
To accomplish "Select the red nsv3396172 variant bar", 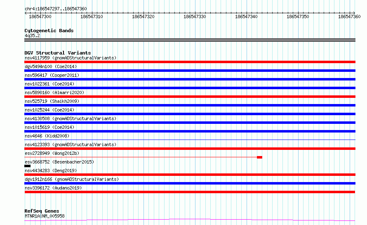I will point(190,192).
